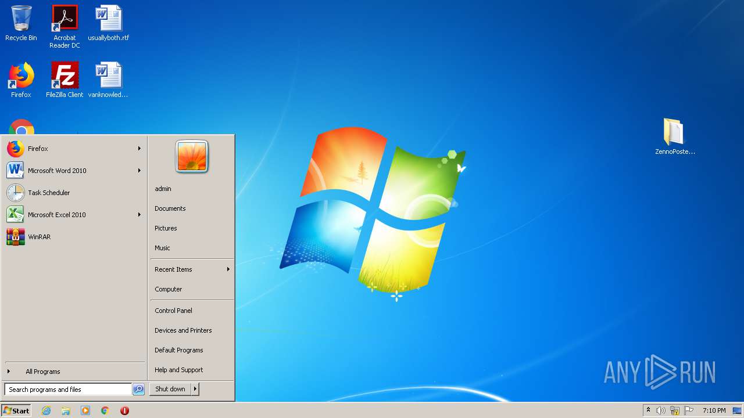
Task: Open the Recycle Bin desktop icon
Action: point(21,23)
